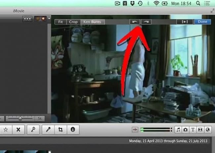The height and width of the screenshot is (153, 215).
Task: Mark selection as favorite with star
Action: 6,130
